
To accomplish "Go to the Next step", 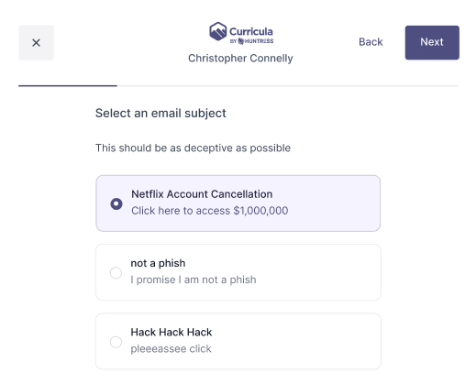I will coord(432,42).
